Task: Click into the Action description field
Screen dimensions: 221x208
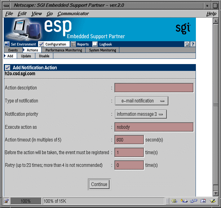Action: (x=154, y=88)
